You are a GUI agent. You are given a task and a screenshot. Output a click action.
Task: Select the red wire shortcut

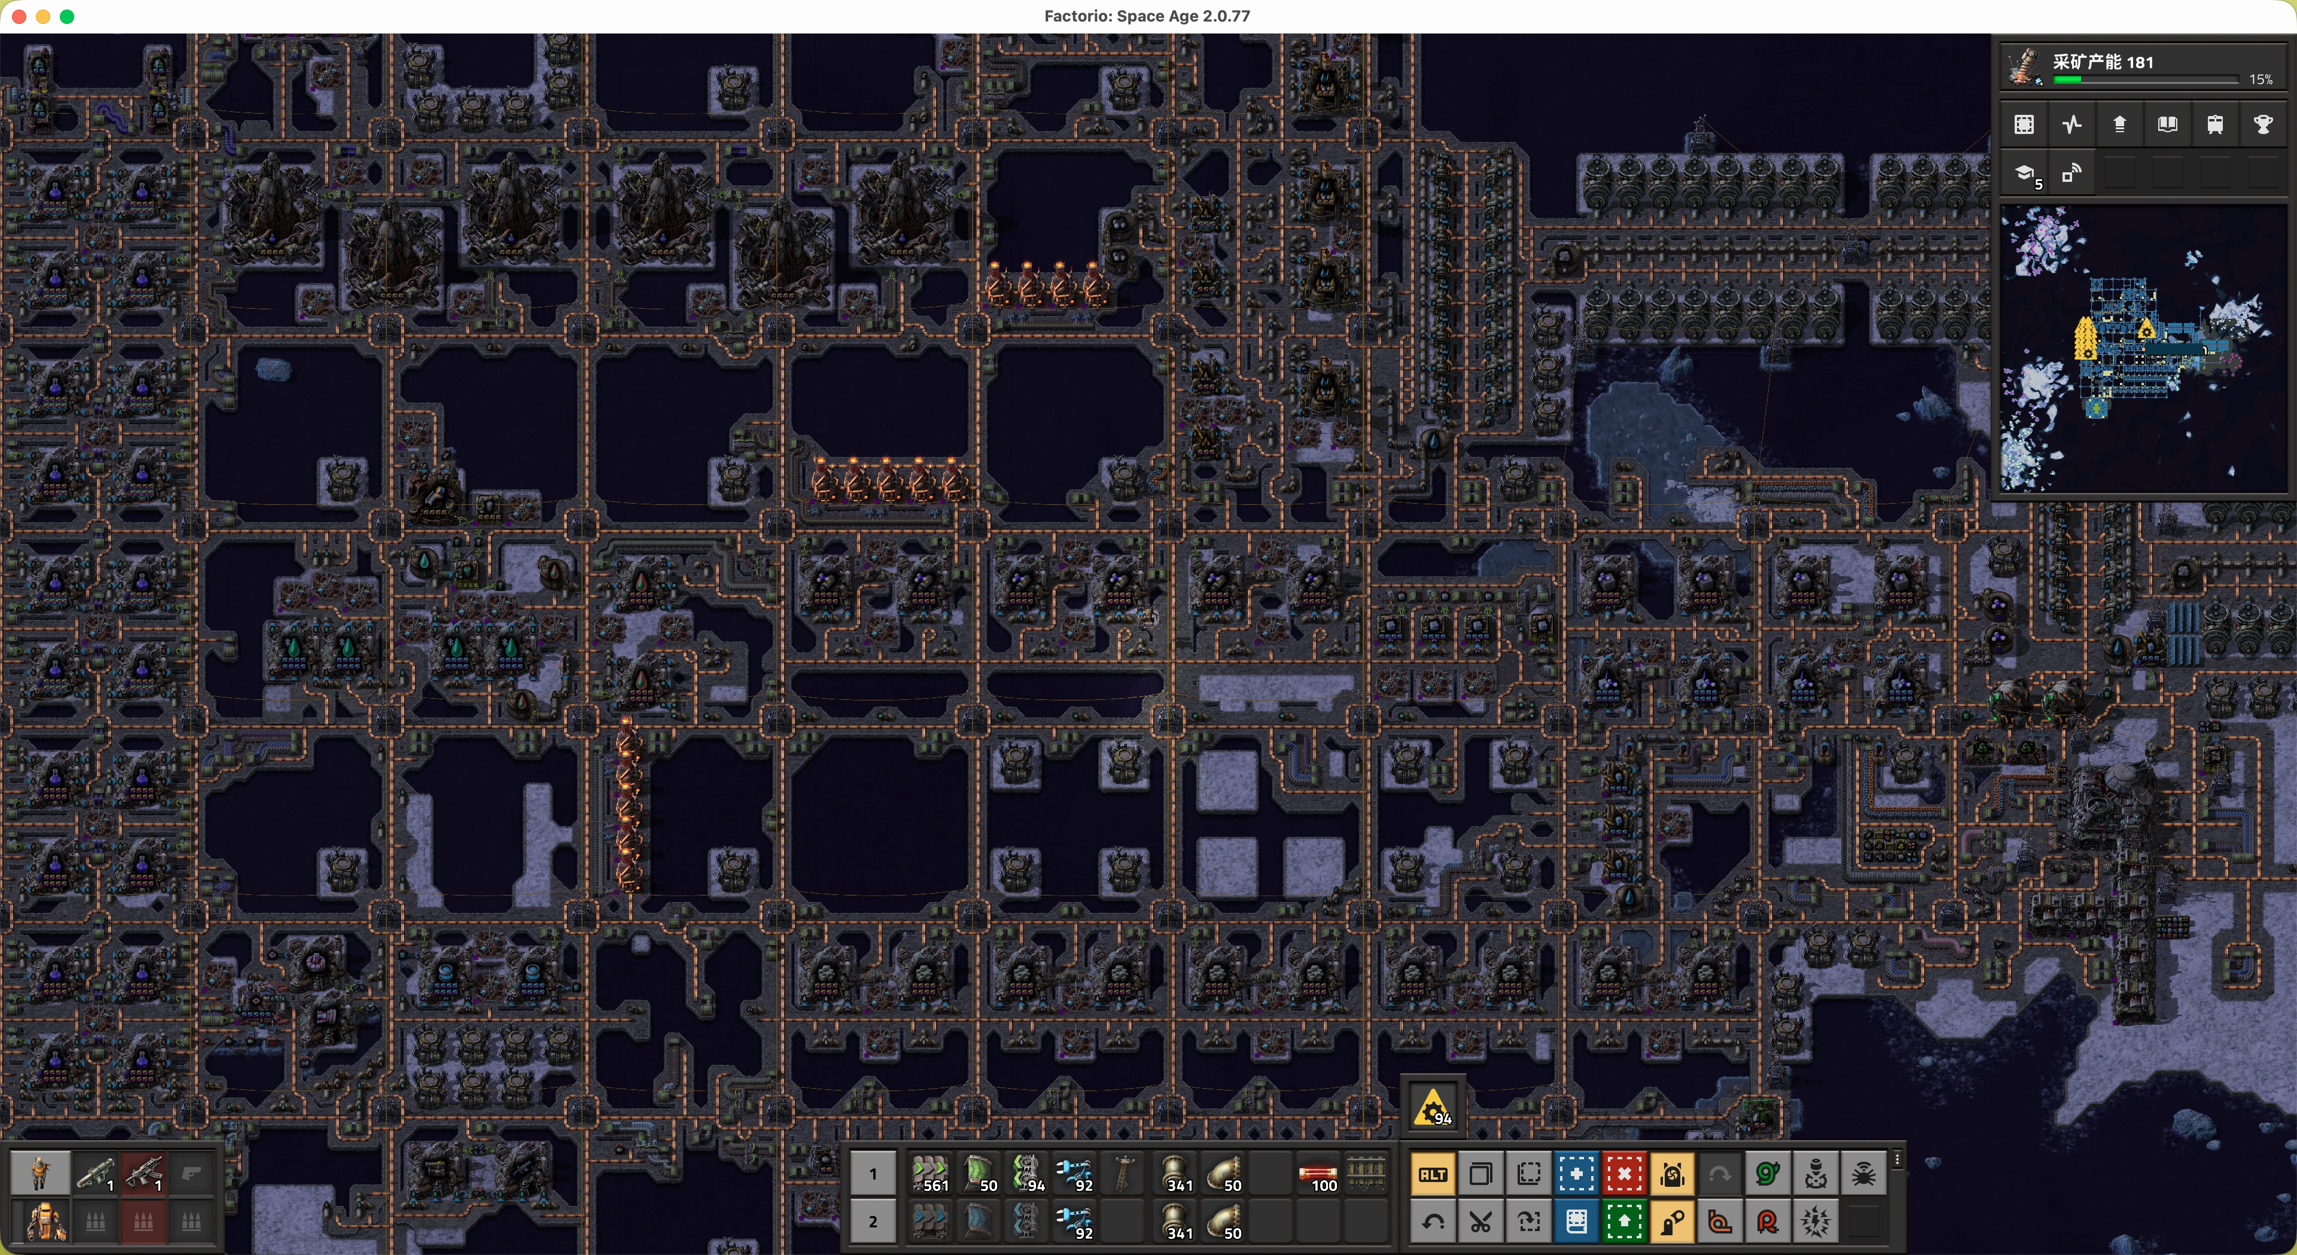point(1768,1222)
